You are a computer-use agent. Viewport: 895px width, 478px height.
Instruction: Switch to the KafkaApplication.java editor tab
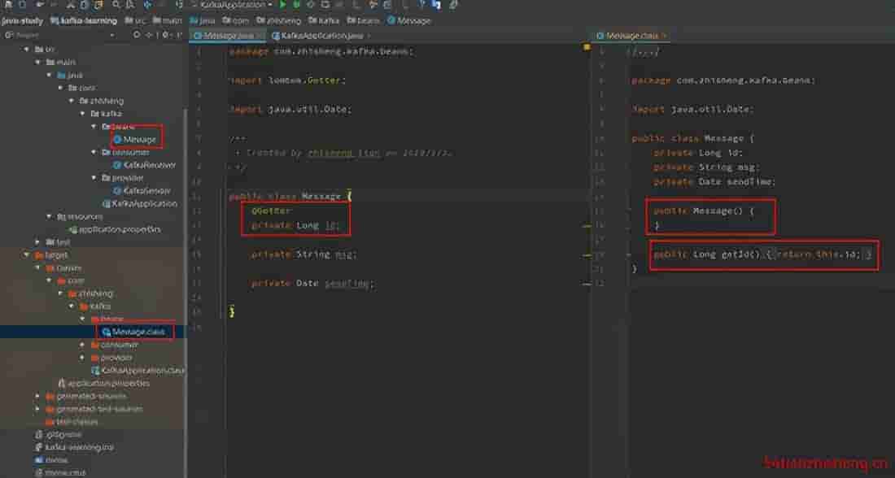[321, 36]
